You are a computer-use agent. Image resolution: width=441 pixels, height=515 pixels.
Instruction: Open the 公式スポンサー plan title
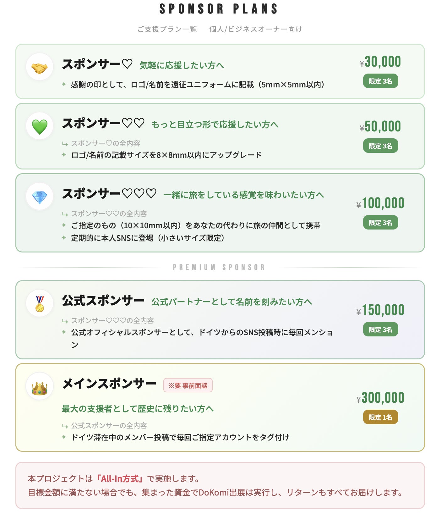pos(103,301)
